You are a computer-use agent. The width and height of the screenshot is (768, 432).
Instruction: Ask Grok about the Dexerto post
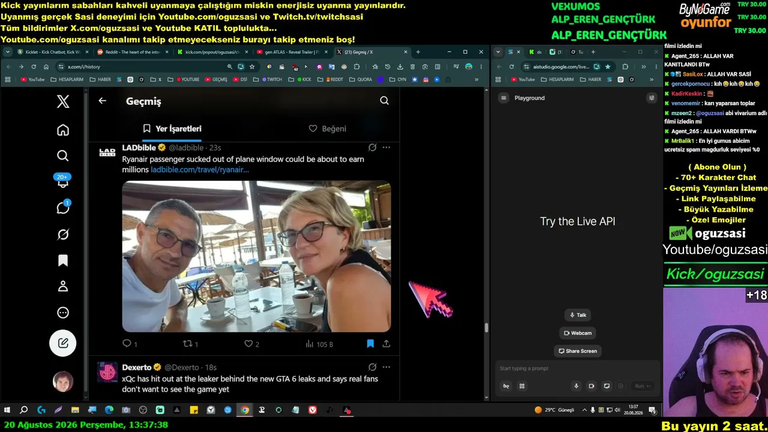pos(373,367)
